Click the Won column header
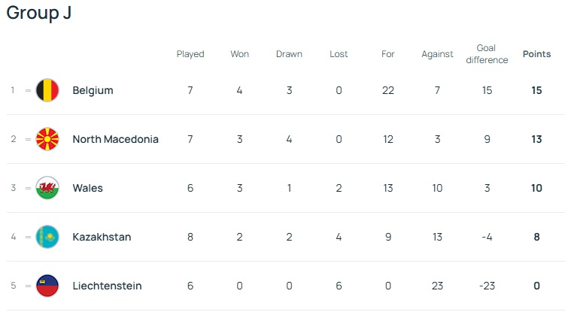Image resolution: width=565 pixels, height=318 pixels. (x=239, y=54)
